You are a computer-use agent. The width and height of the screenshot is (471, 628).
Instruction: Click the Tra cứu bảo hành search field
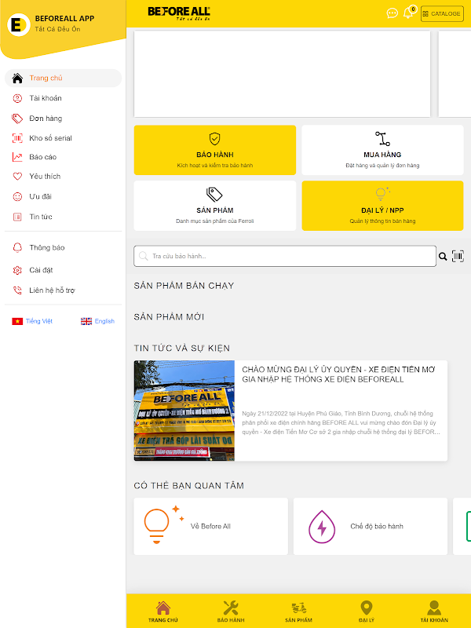[x=285, y=256]
